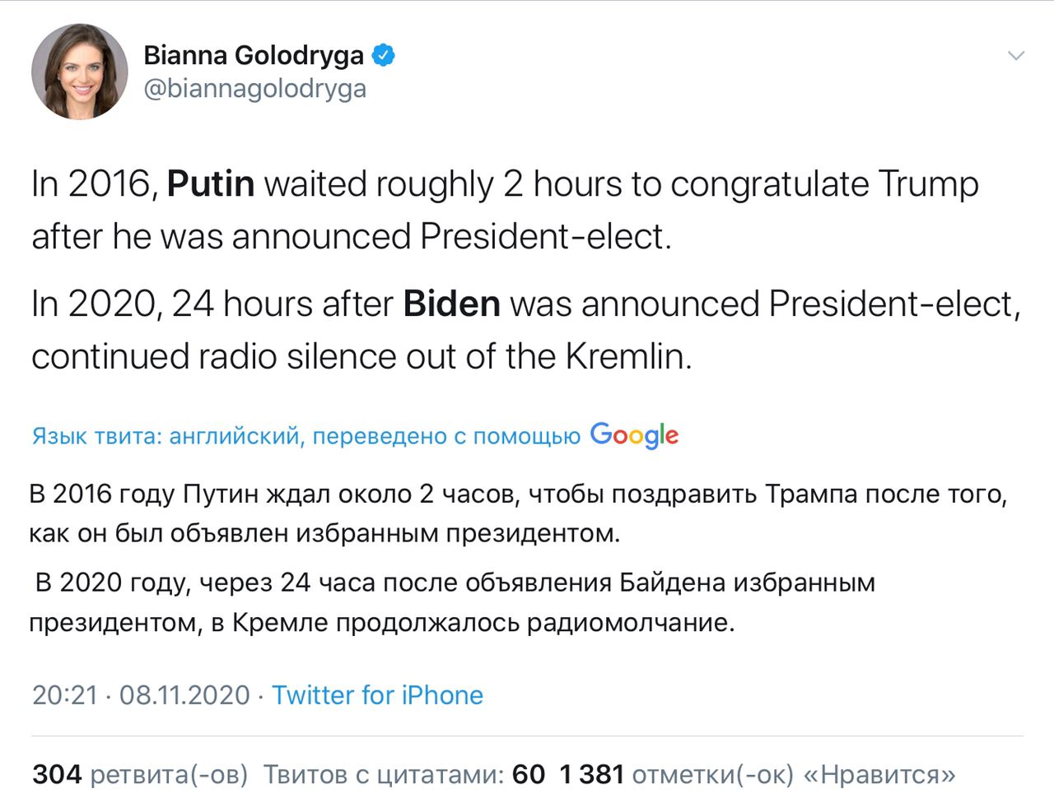View 1 381 отметки «Нравится» list
Viewport: 1054px width, 803px height.
click(x=758, y=774)
